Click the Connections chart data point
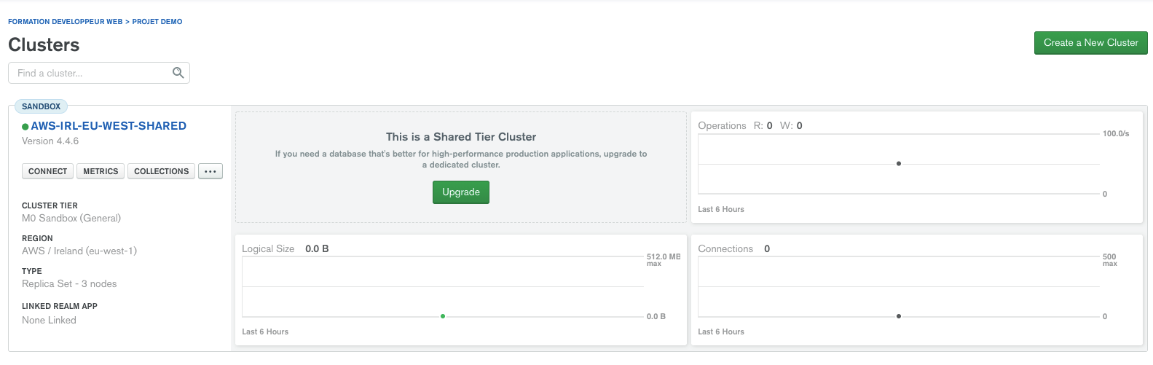 (x=899, y=316)
